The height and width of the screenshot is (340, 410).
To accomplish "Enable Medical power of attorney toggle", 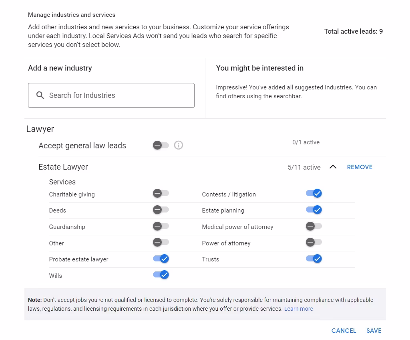I will 314,226.
